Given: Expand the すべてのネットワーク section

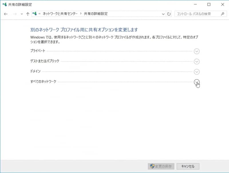Looking at the screenshot, I should [197, 82].
